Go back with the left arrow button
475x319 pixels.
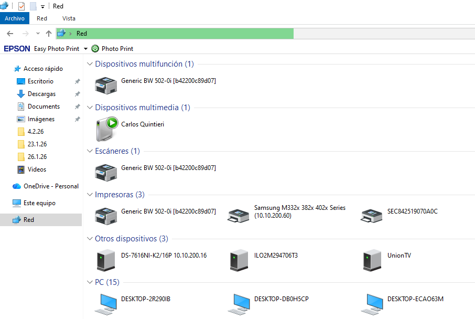coord(10,34)
